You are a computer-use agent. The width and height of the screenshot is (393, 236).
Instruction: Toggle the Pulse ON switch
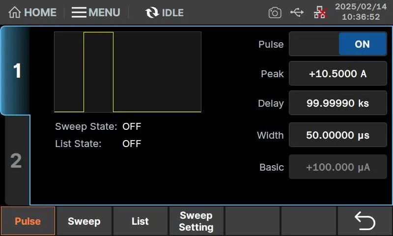pos(337,44)
